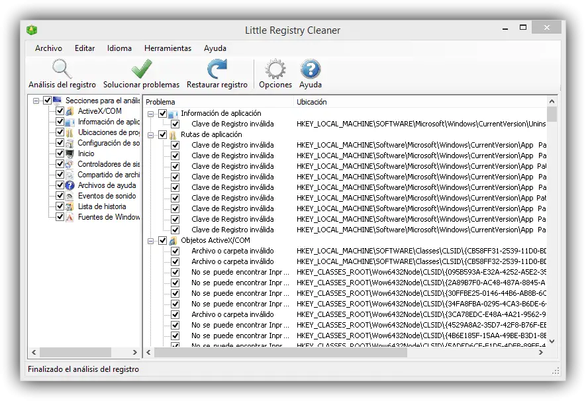Uncheck checkbox for the CB58FF31 CLSID entry
Viewport: 586px width, 401px height.
pos(175,251)
